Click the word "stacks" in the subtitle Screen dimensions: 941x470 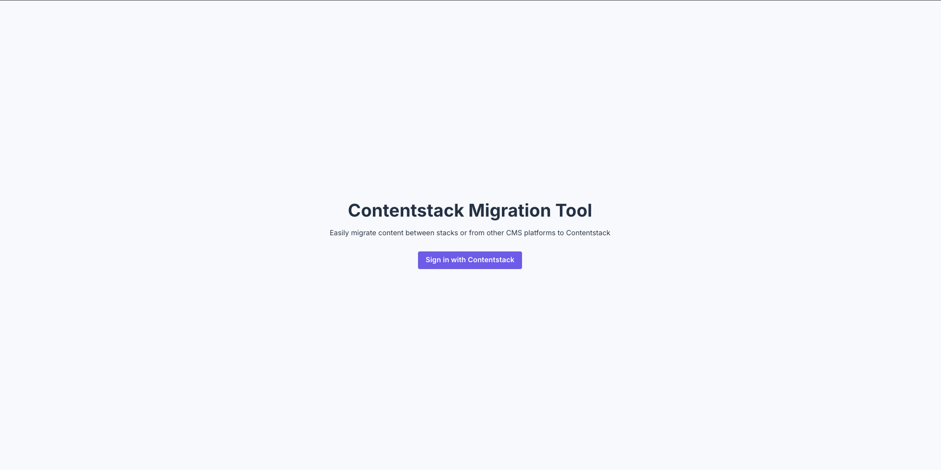(x=447, y=233)
